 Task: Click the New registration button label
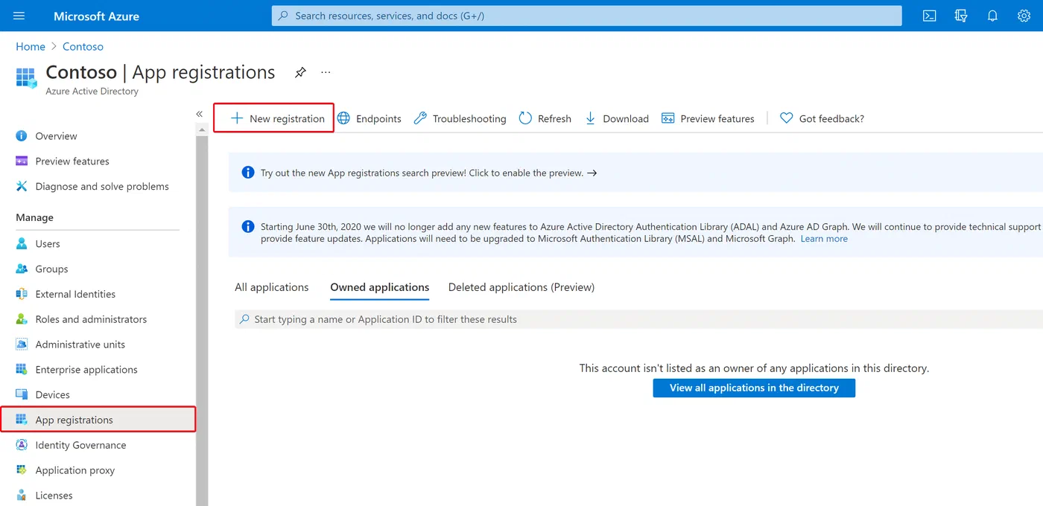tap(287, 118)
